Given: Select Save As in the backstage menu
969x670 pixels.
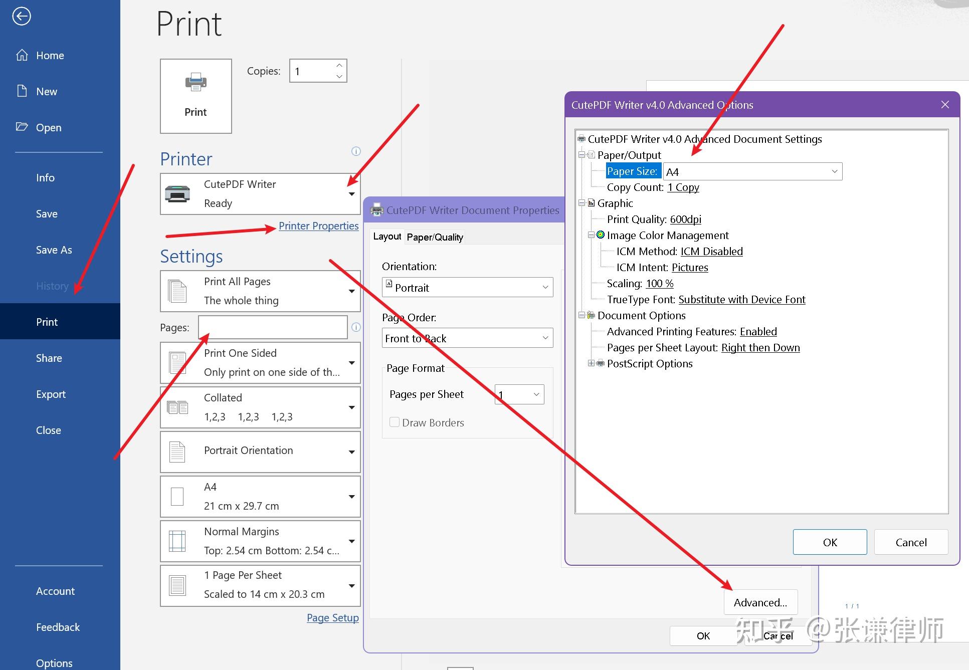Looking at the screenshot, I should pyautogui.click(x=60, y=250).
